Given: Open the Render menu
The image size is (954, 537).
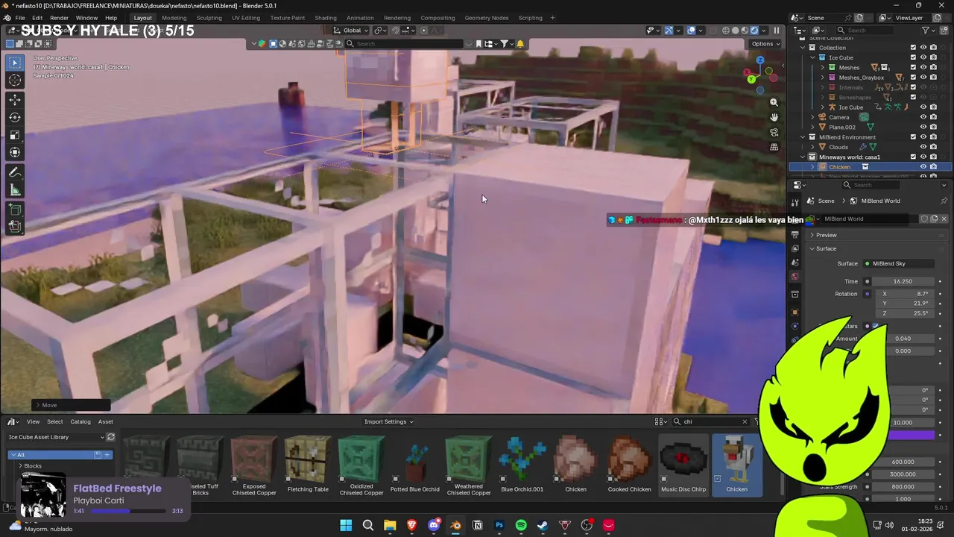Looking at the screenshot, I should (59, 18).
